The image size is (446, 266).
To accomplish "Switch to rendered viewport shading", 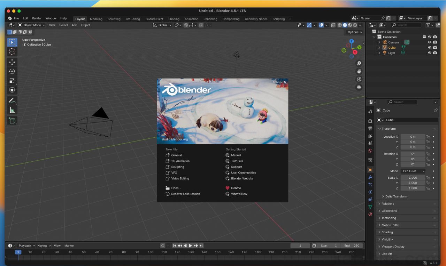I will 355,25.
